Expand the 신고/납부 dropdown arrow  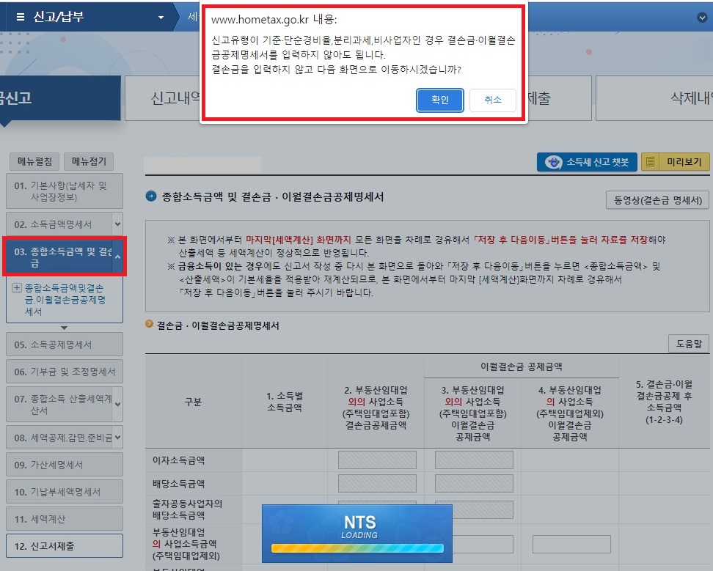coord(161,18)
